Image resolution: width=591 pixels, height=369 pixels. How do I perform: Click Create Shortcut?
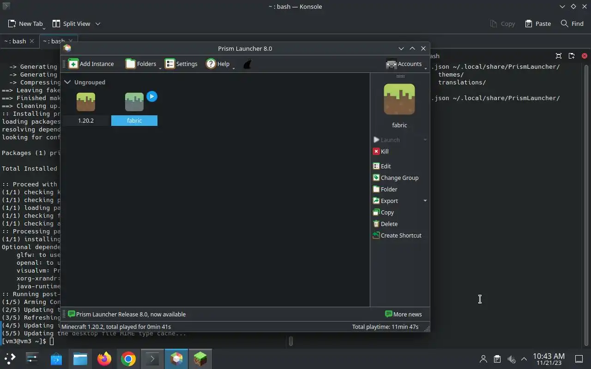tap(397, 235)
